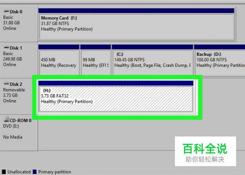The width and height of the screenshot is (245, 175).
Task: Select the Memory Card (F:) partition
Action: tap(136, 24)
